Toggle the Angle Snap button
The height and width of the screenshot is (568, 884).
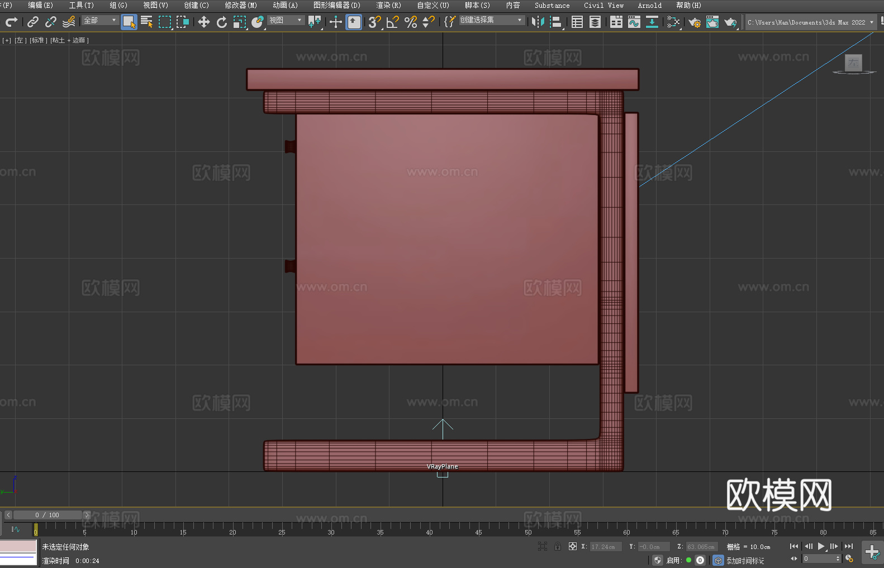pyautogui.click(x=392, y=22)
